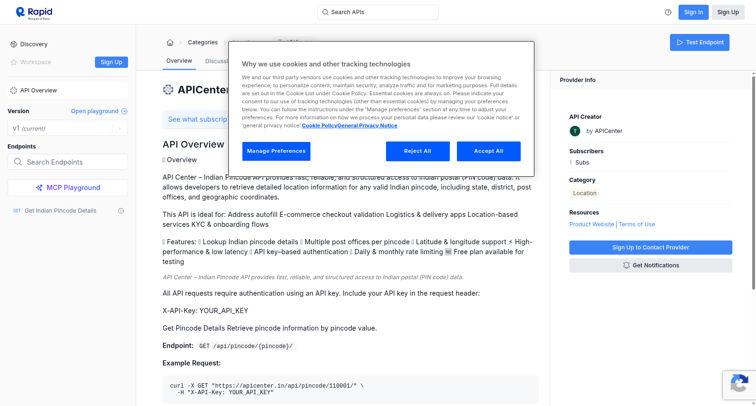Reject All cookies
Screen dimensions: 756x406
[x=418, y=151]
